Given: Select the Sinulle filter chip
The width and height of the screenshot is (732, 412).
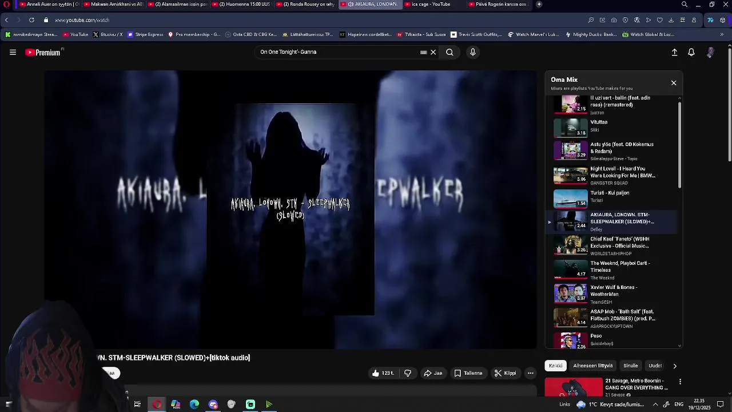Looking at the screenshot, I should point(631,366).
